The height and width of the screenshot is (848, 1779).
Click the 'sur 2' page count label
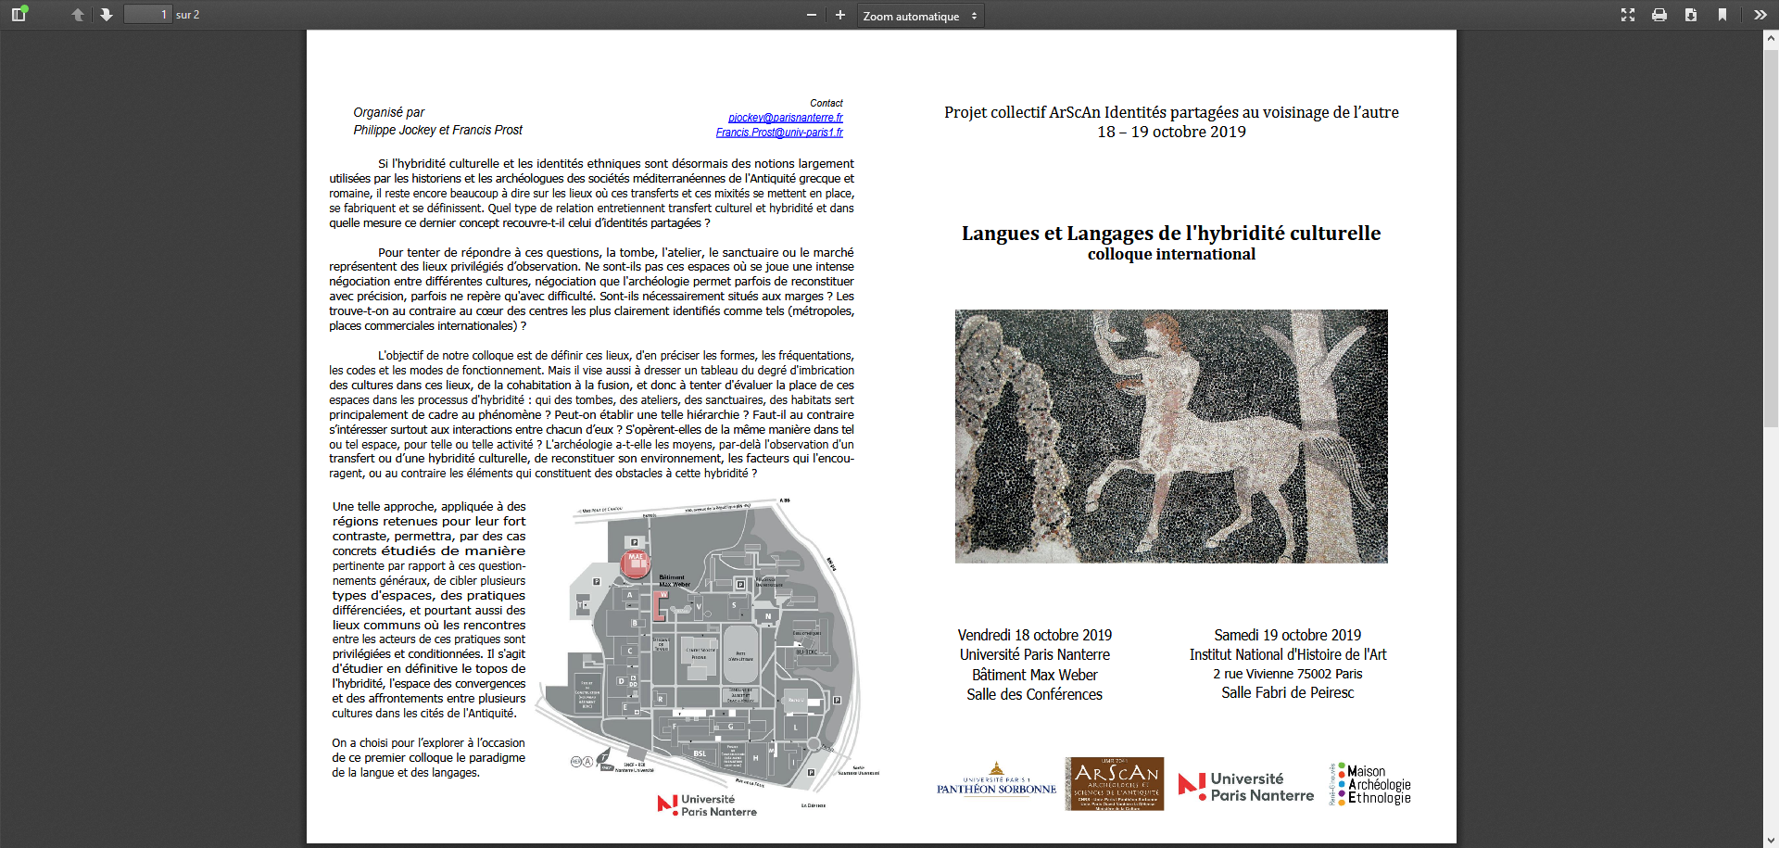188,15
